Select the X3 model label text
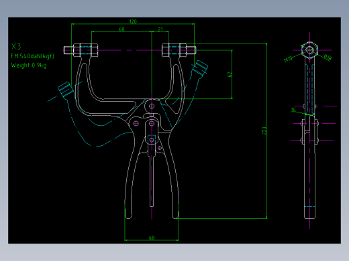 pyautogui.click(x=16, y=46)
